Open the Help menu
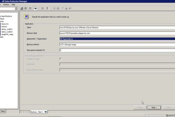 (13, 4)
